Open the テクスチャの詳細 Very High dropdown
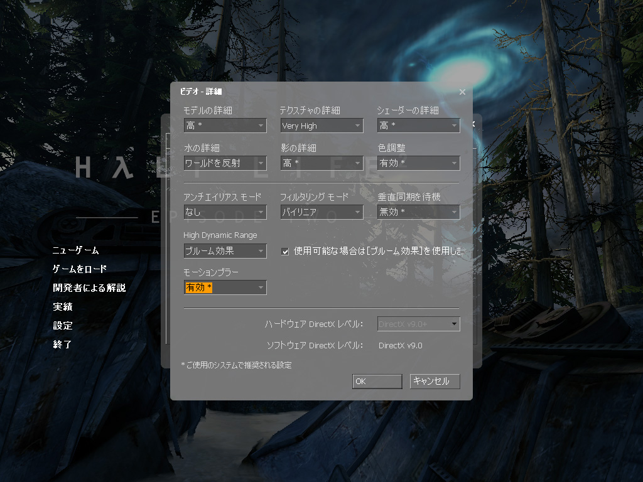 pyautogui.click(x=322, y=126)
